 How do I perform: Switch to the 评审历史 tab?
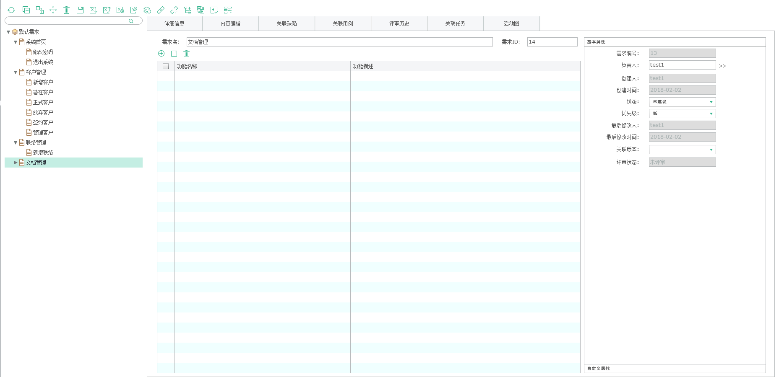399,23
